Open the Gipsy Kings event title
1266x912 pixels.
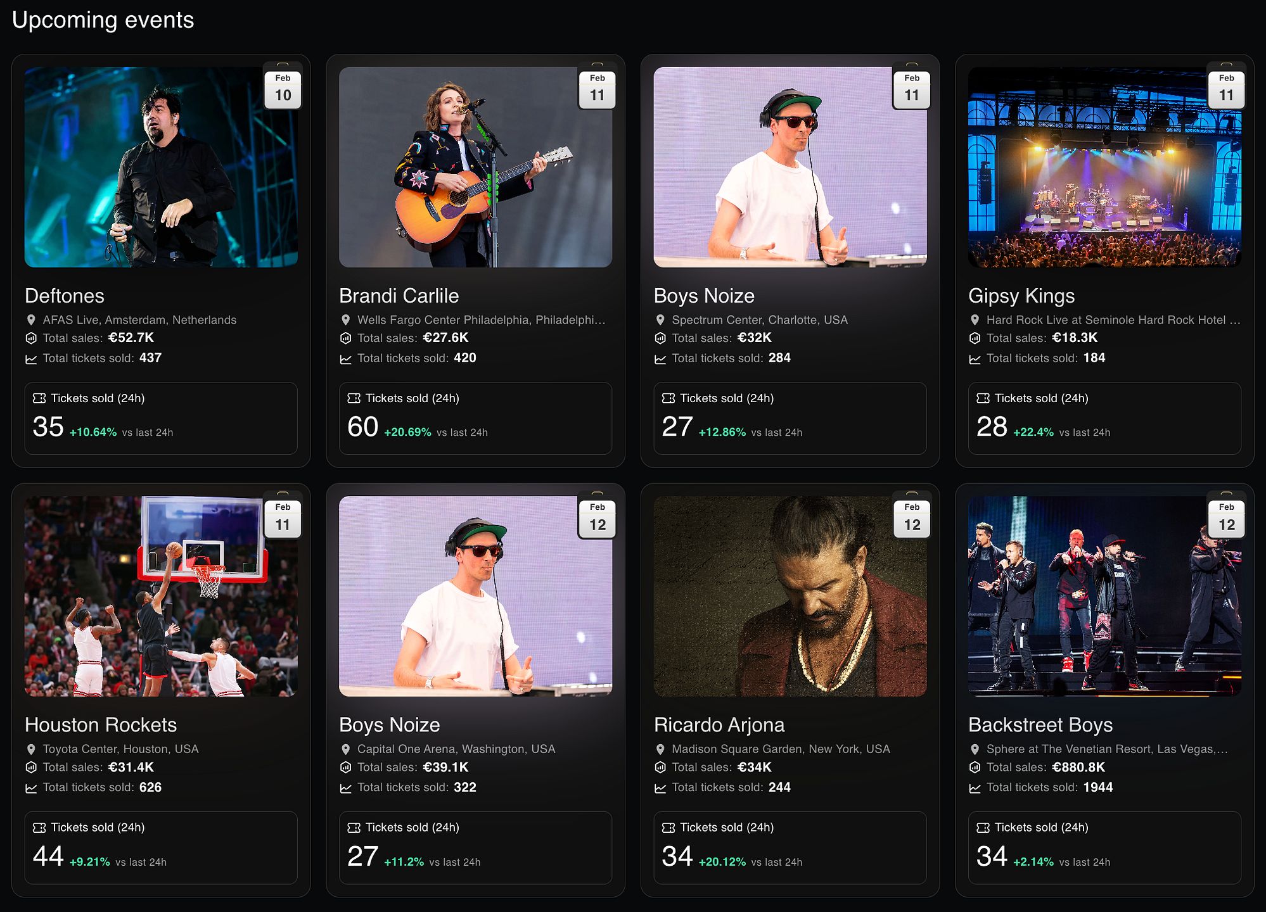(1021, 296)
